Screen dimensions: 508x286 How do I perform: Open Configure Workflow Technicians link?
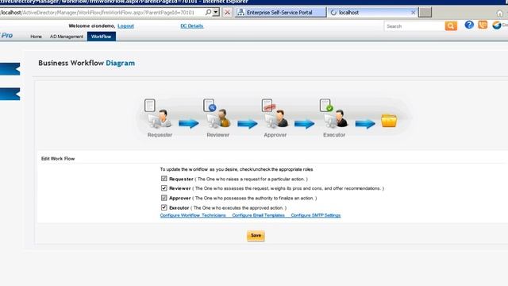click(x=193, y=215)
